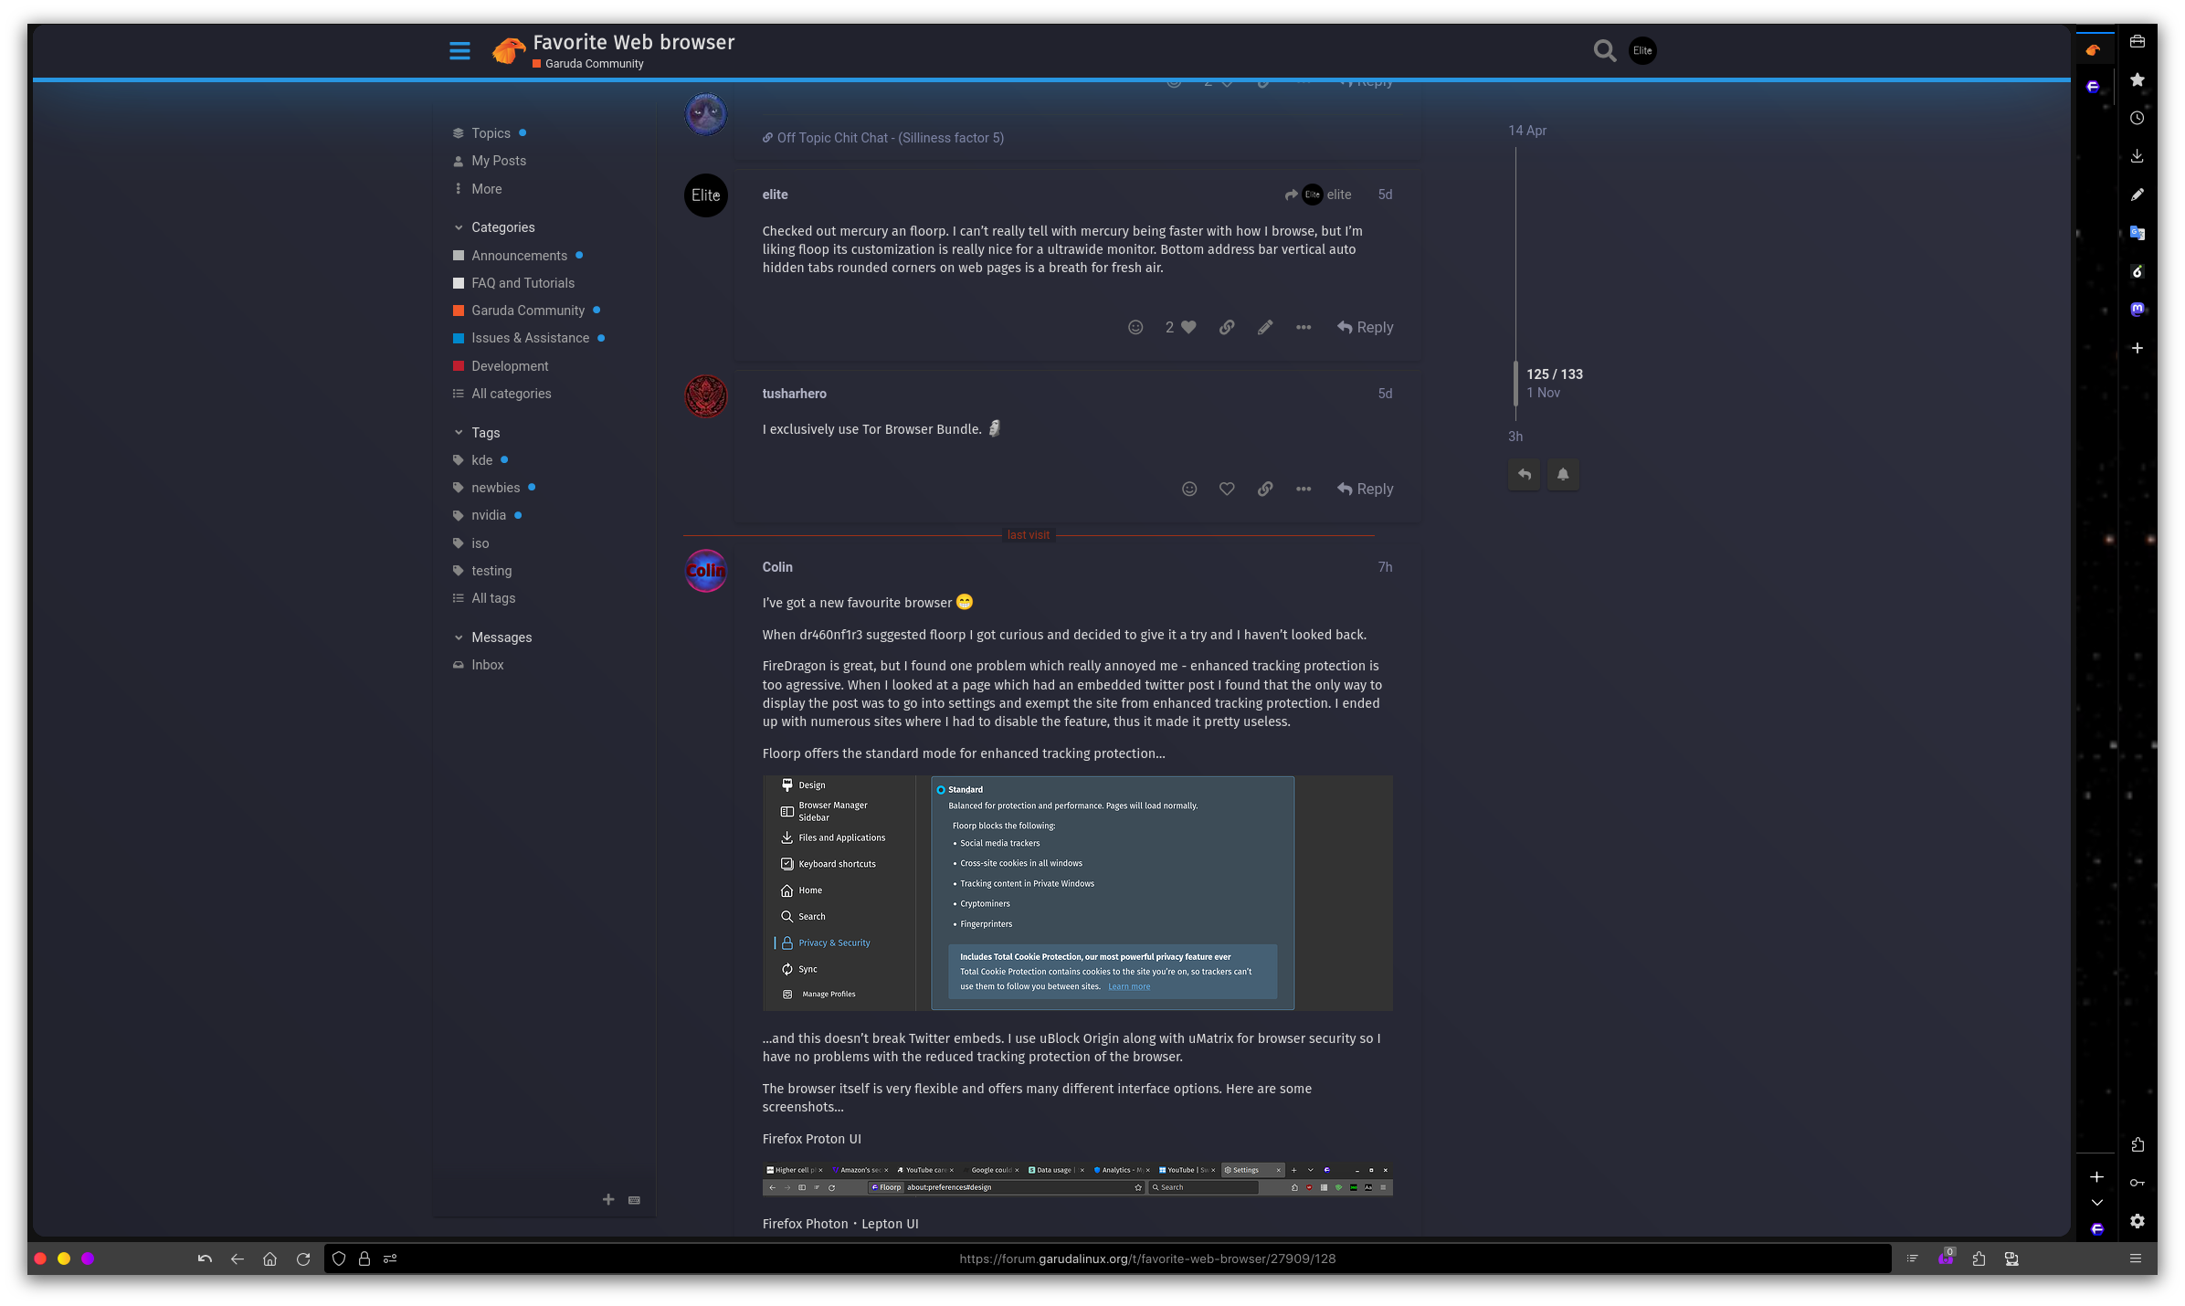
Task: Open browser application hamburger menu
Action: tap(2136, 1259)
